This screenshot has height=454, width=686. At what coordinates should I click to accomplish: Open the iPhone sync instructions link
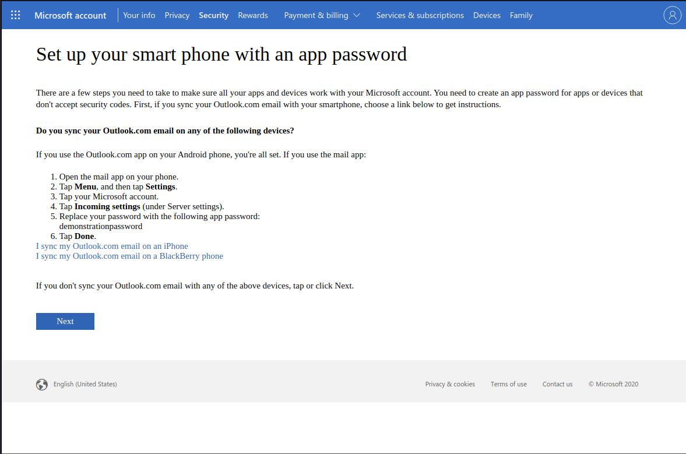112,247
